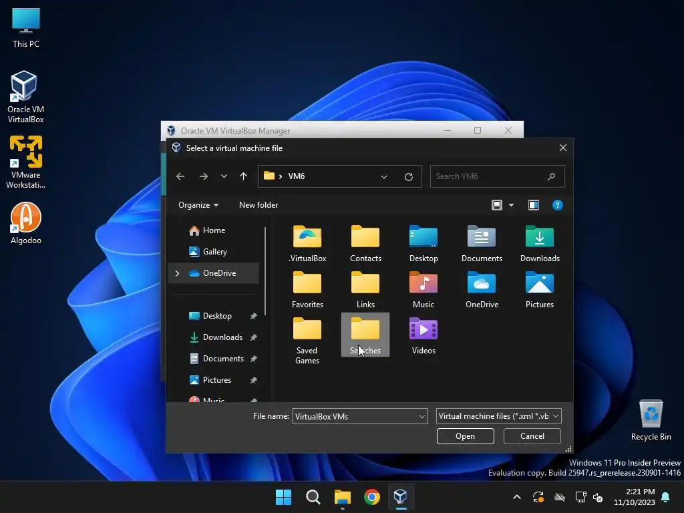Go forward in folder navigation
Screen dimensions: 684x513
click(x=203, y=176)
